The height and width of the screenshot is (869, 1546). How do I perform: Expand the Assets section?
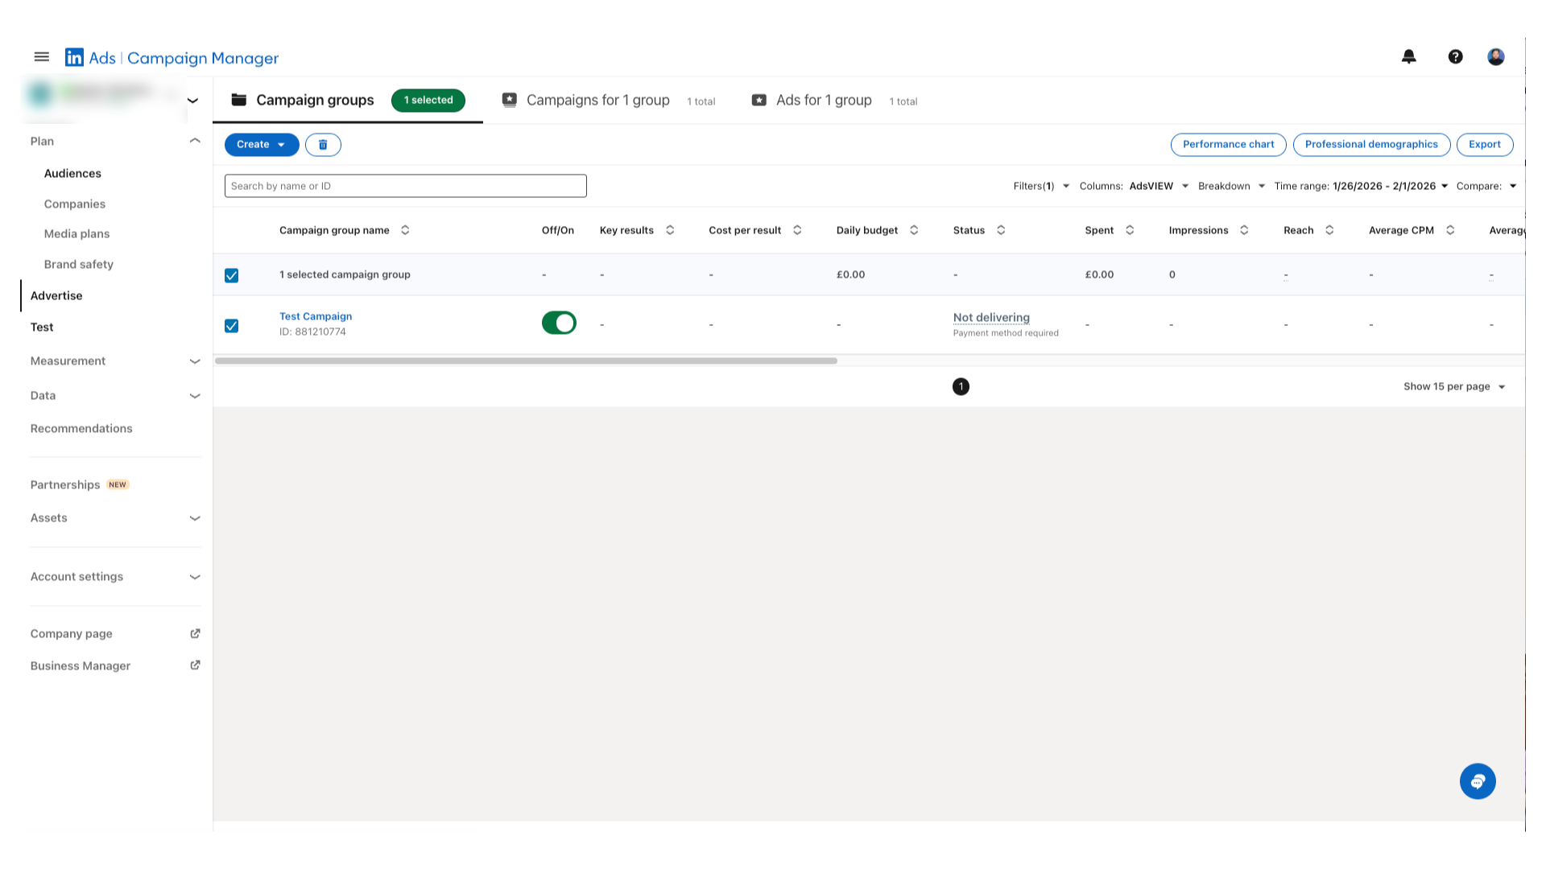coord(195,518)
